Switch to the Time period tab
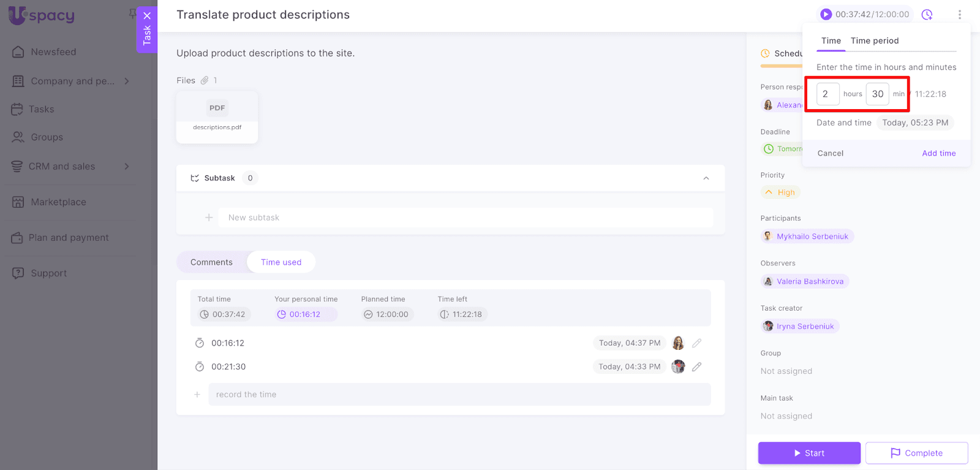 [x=874, y=41]
